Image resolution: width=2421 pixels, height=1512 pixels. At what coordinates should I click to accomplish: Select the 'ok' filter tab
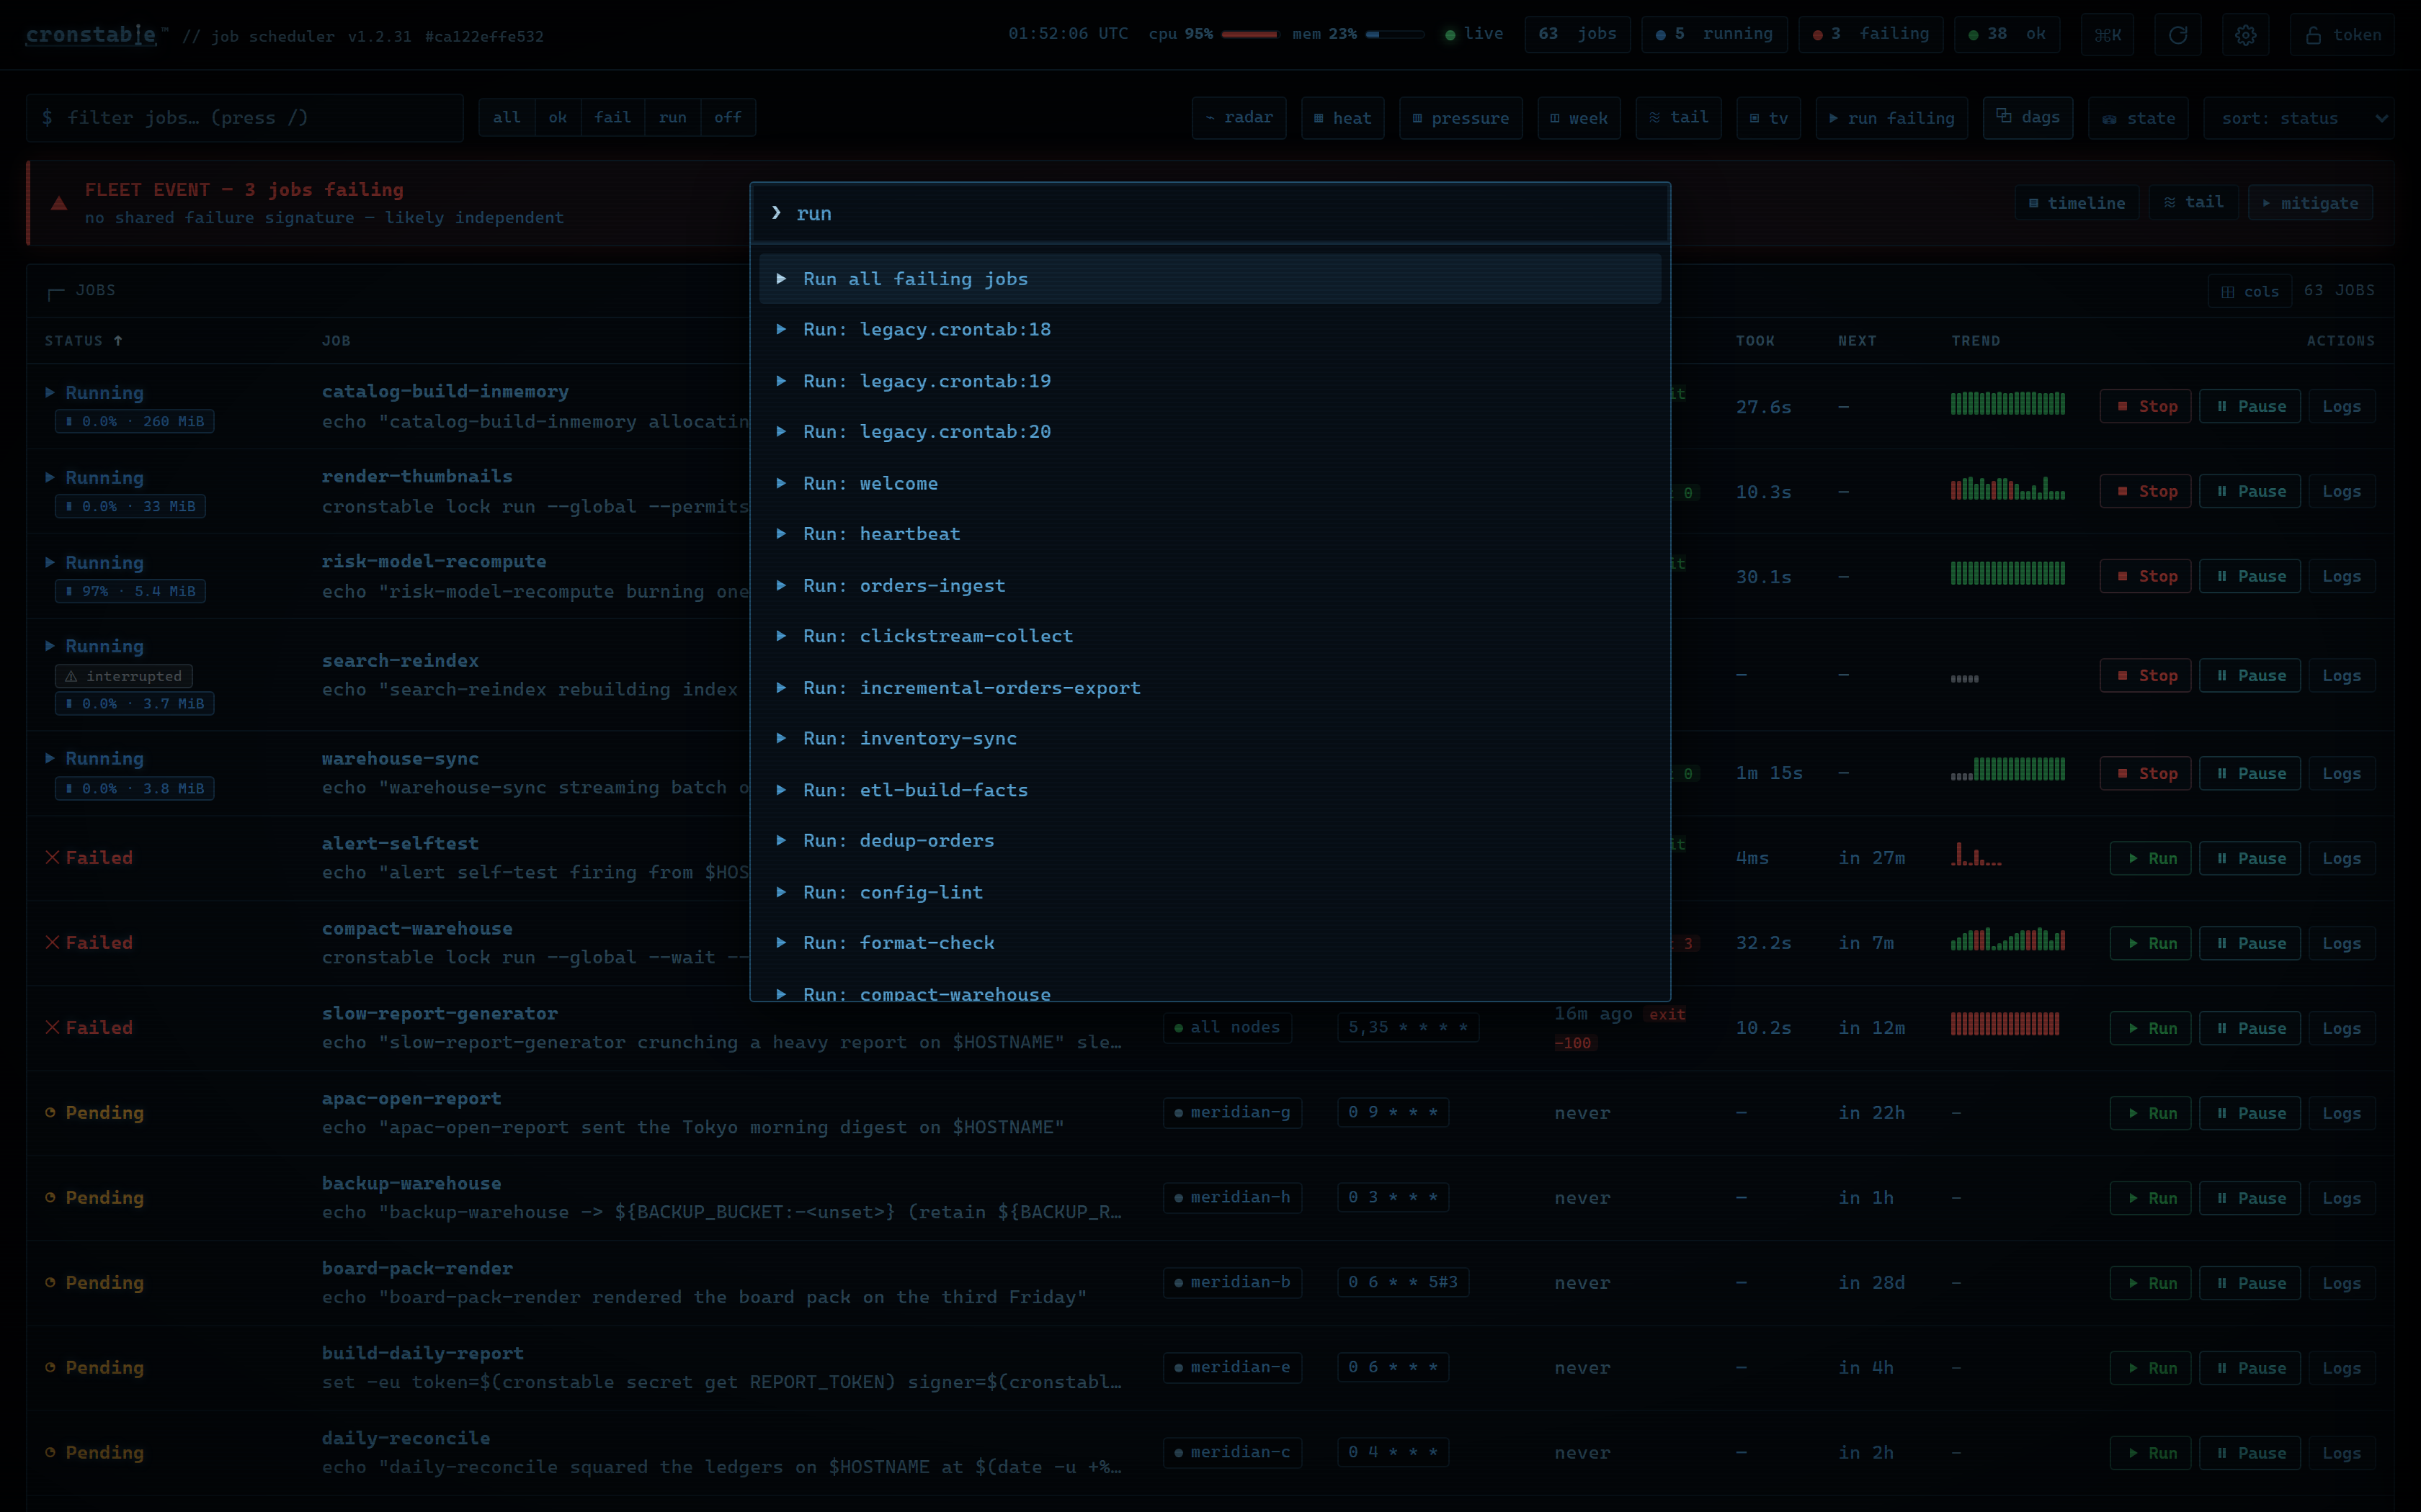(x=558, y=118)
